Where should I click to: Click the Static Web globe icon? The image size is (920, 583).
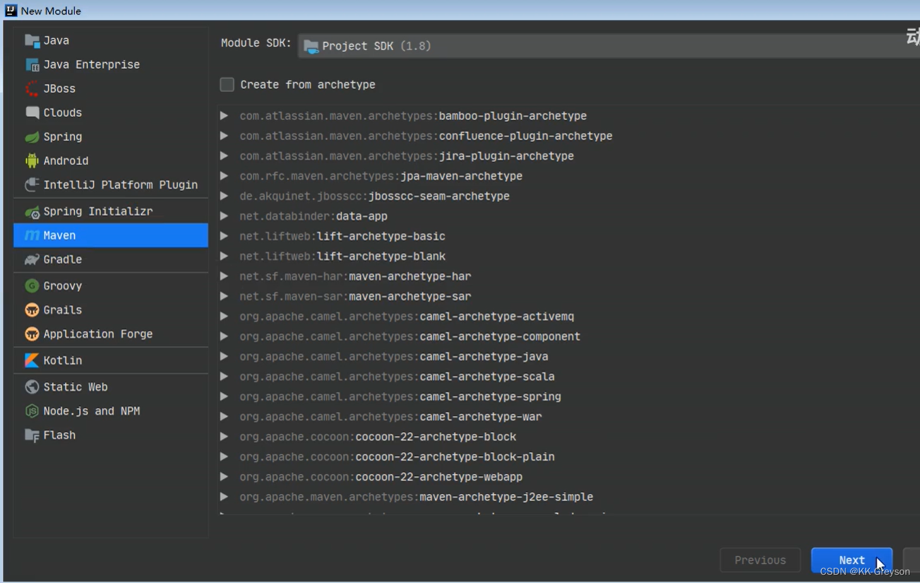[32, 387]
